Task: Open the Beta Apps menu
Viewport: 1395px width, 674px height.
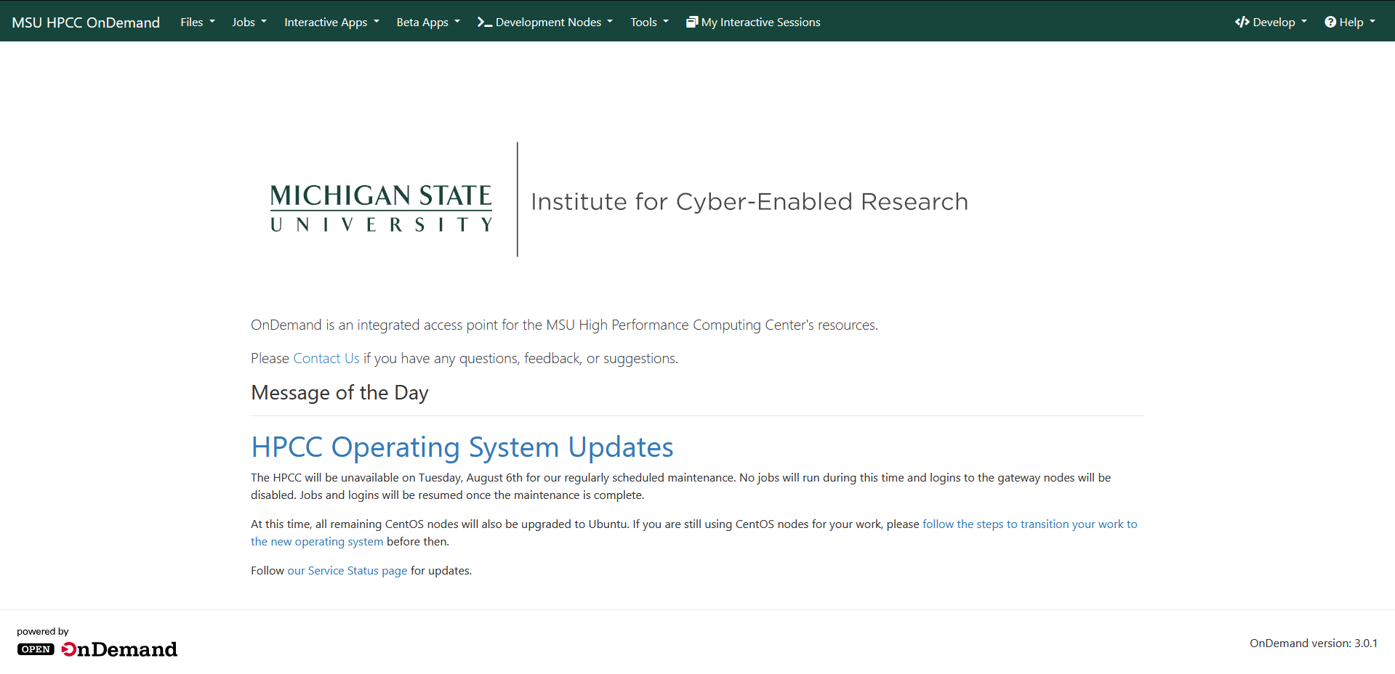Action: click(x=428, y=23)
